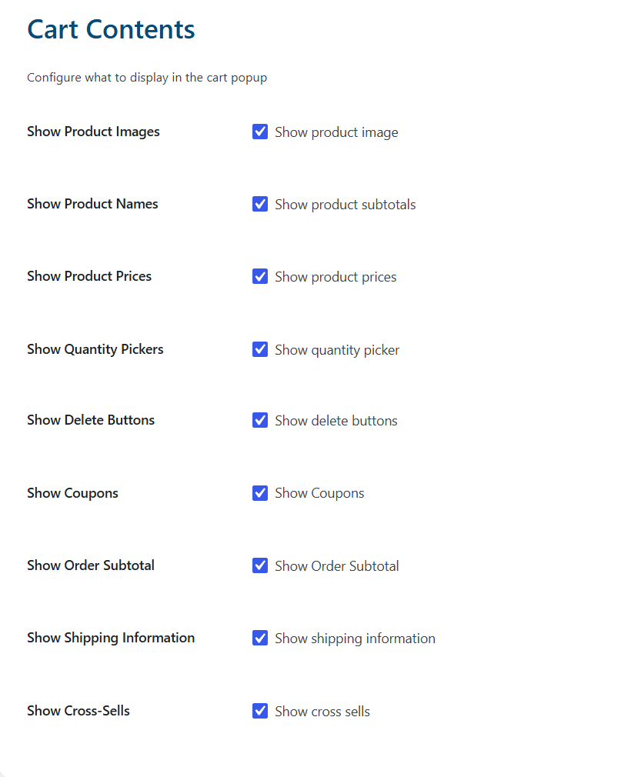Click the 'Show product image' checkbox label
The image size is (621, 777).
(x=336, y=132)
